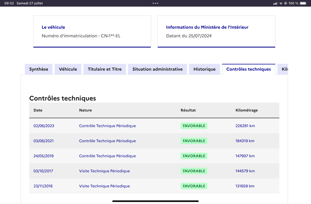The width and height of the screenshot is (311, 204).
Task: Click the 147907 km mileage value
Action: [x=245, y=156]
